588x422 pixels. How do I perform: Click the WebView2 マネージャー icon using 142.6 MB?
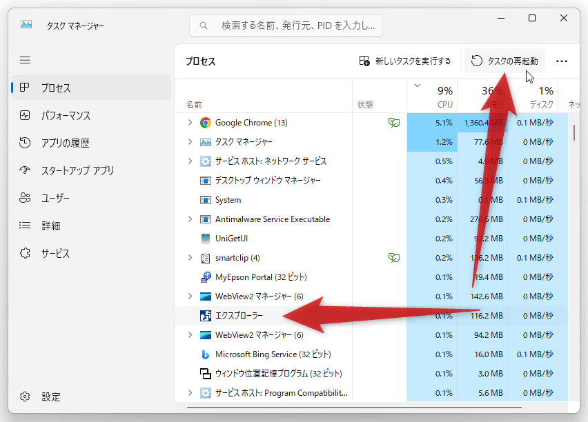point(206,297)
